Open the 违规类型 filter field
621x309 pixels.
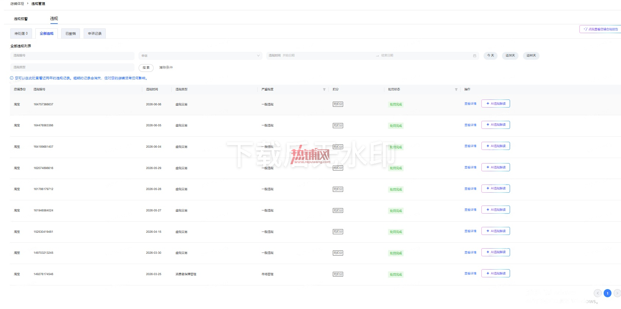(72, 67)
